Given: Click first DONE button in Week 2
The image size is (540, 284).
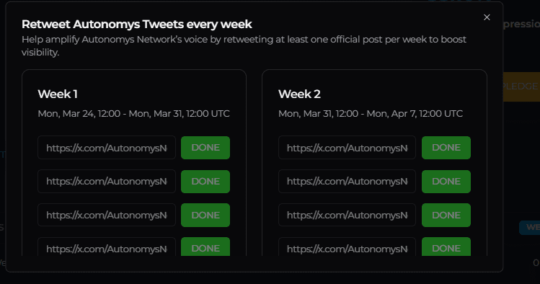Looking at the screenshot, I should tap(446, 148).
